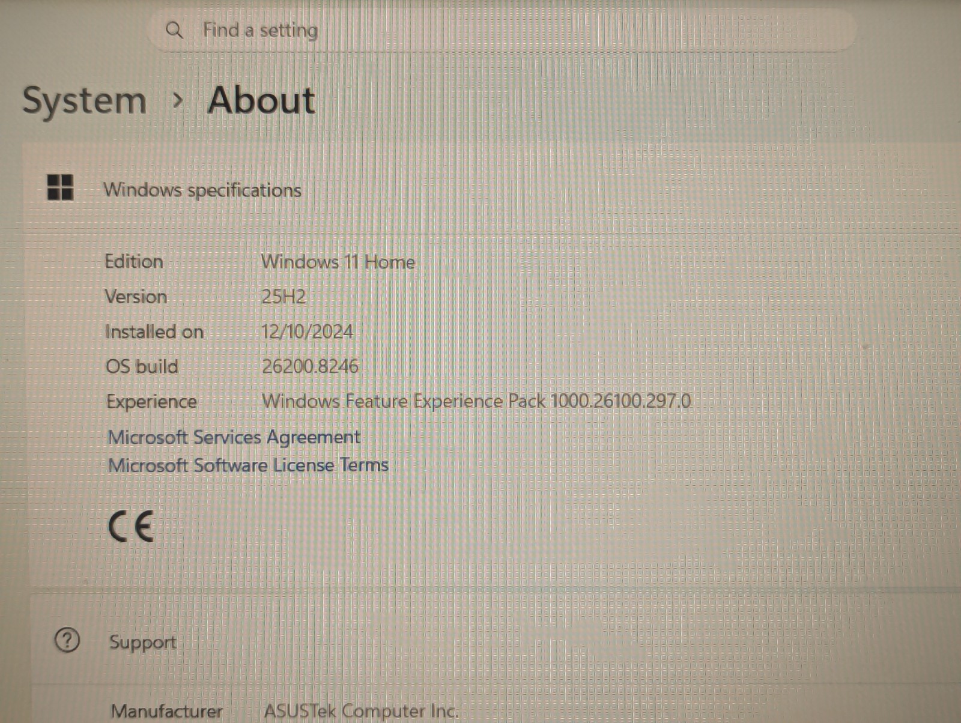The height and width of the screenshot is (723, 961).
Task: Open Microsoft Services Agreement link
Action: click(234, 437)
